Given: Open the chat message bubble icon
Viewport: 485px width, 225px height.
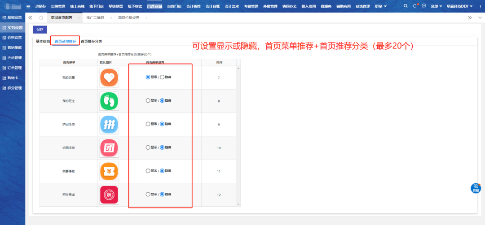Looking at the screenshot, I should [423, 6].
